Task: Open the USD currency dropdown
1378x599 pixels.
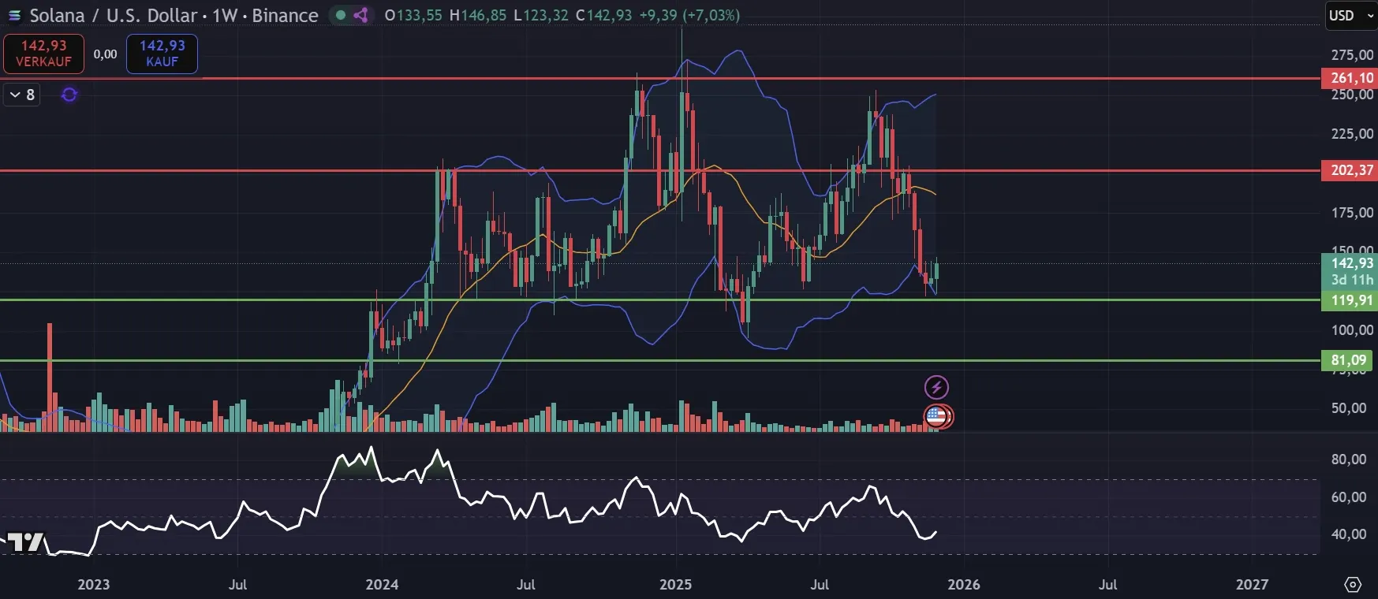Action: 1350,15
